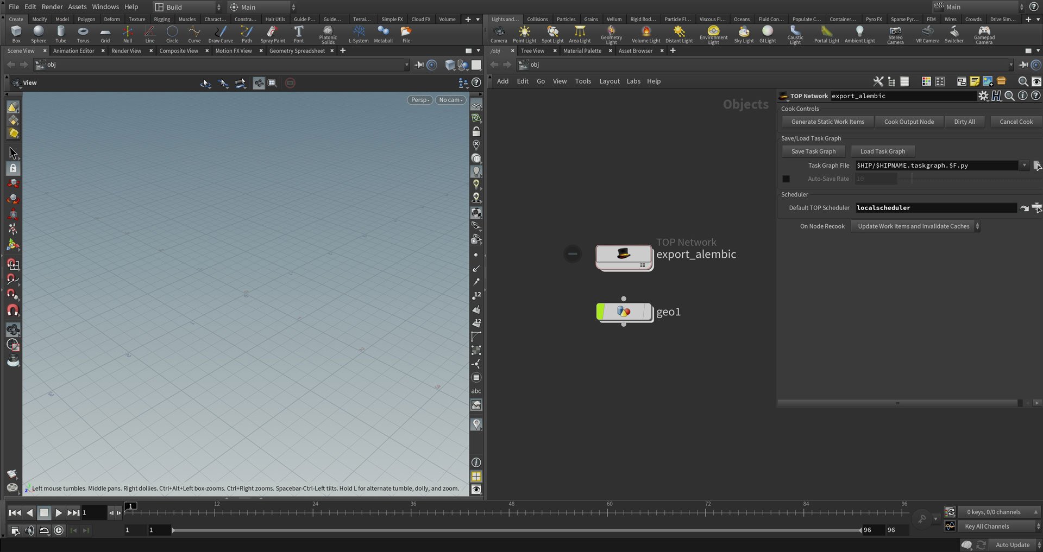Click the Save Task Graph button
Viewport: 1043px width, 552px height.
813,151
